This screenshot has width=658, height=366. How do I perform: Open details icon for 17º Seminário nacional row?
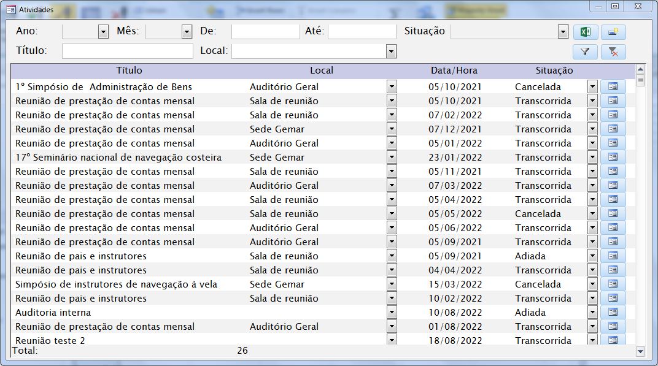(613, 158)
